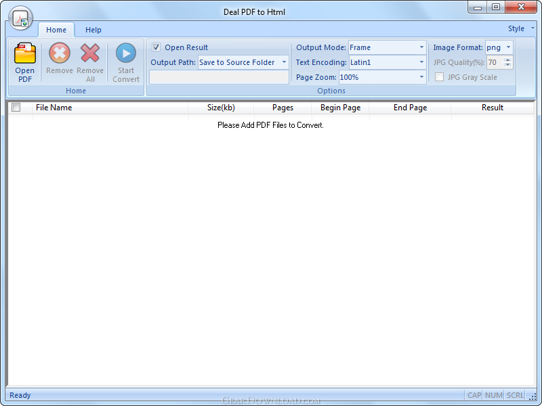Switch to the Help tab
Screen dimensions: 542x406
point(93,30)
